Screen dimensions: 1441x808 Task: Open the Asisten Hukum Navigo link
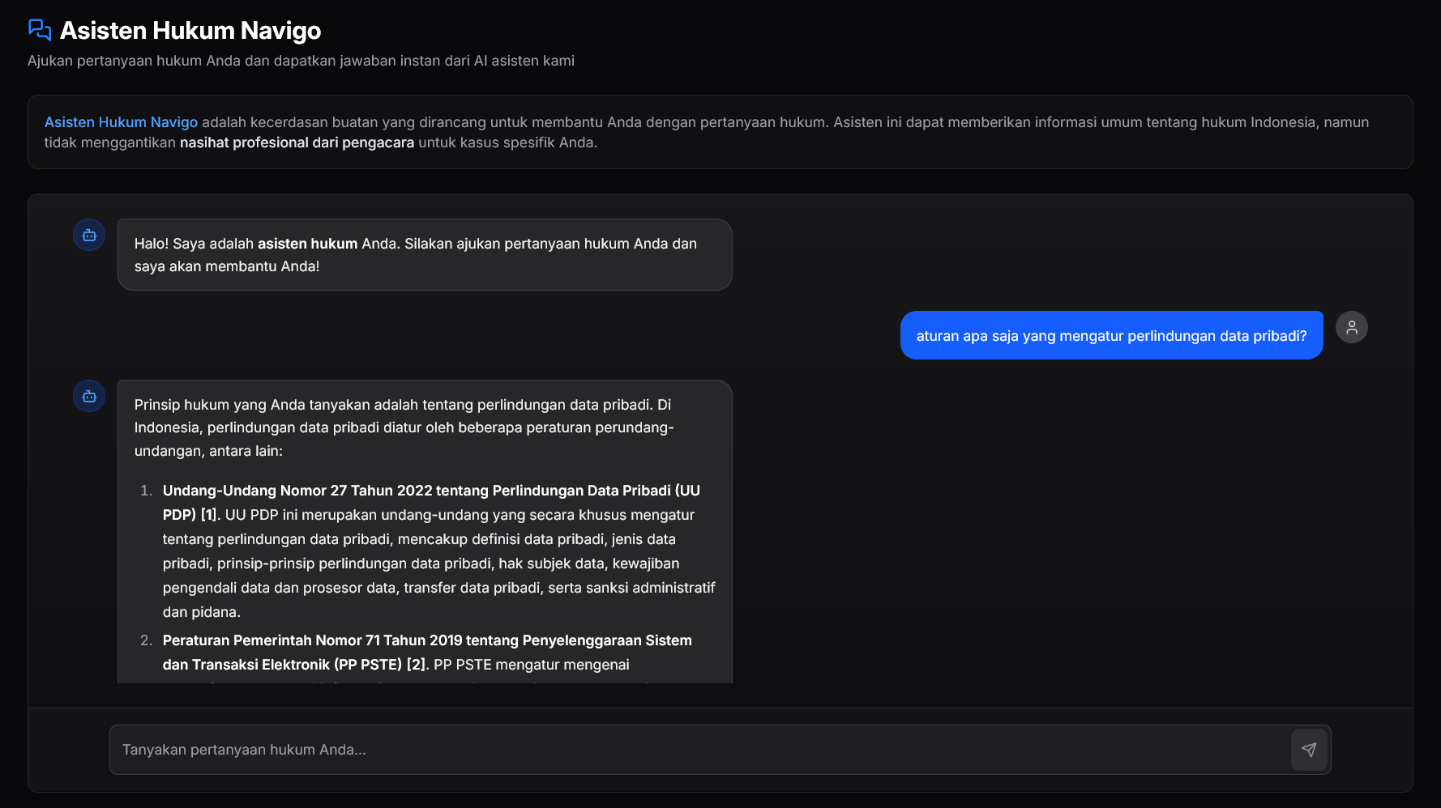(121, 122)
